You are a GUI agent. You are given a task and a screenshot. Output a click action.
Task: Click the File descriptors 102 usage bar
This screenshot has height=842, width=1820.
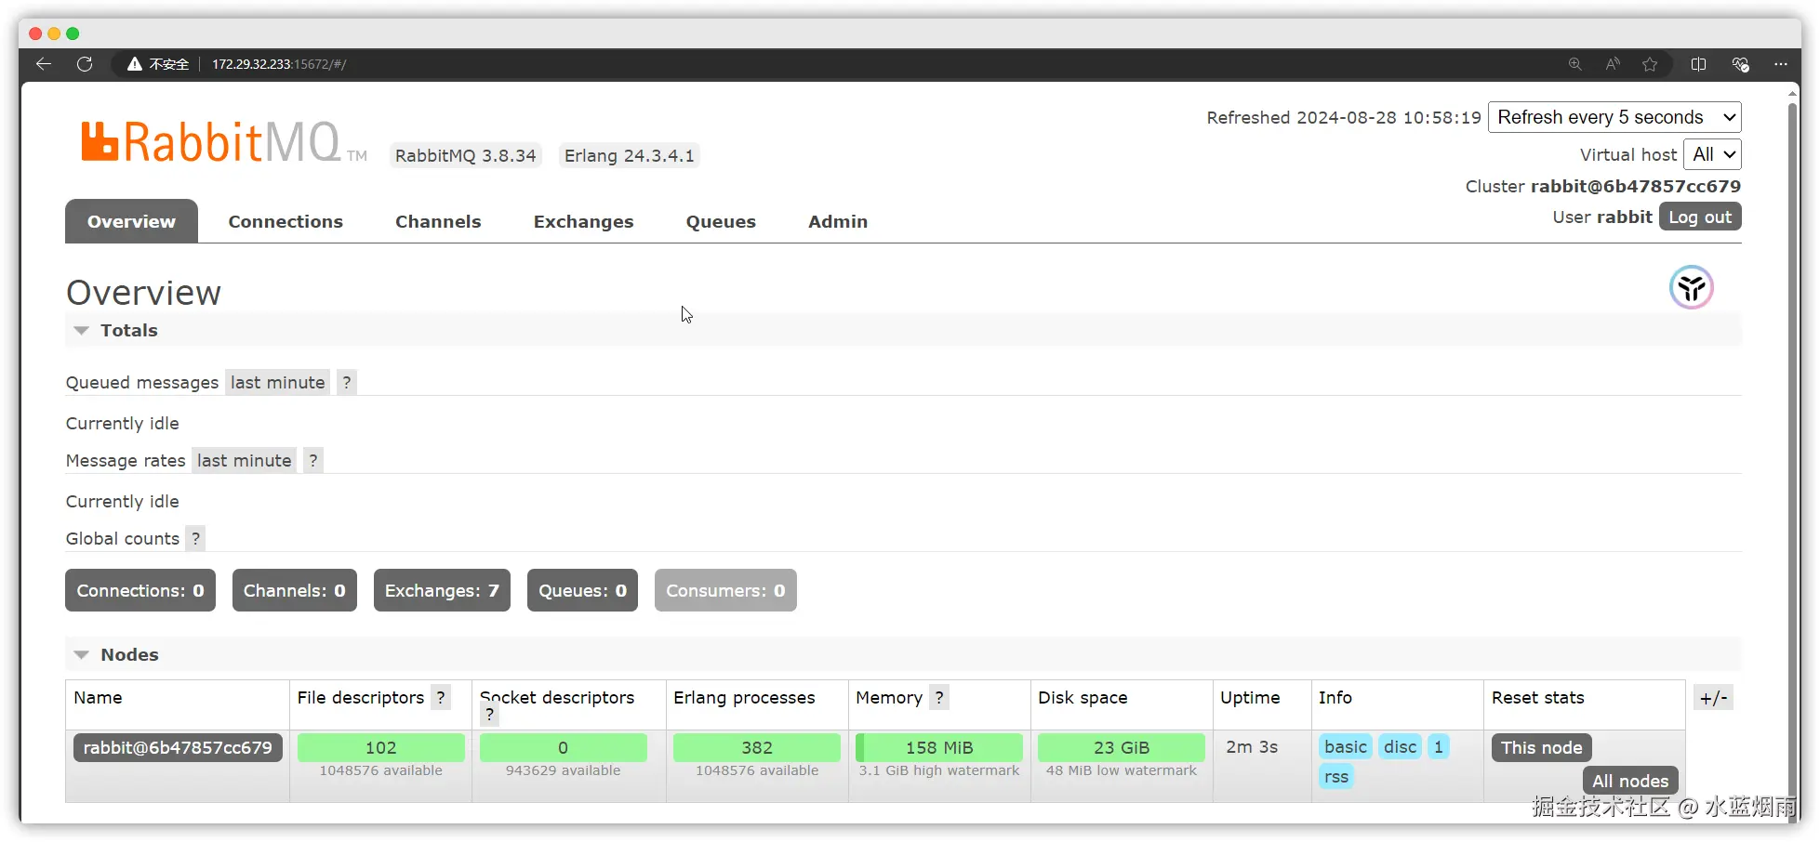point(380,747)
